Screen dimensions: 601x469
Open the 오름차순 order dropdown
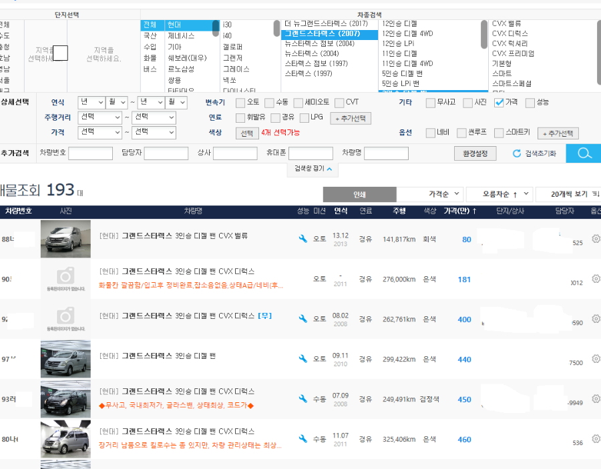tap(499, 194)
